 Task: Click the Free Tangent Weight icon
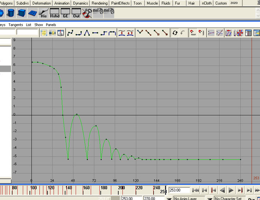point(157,33)
